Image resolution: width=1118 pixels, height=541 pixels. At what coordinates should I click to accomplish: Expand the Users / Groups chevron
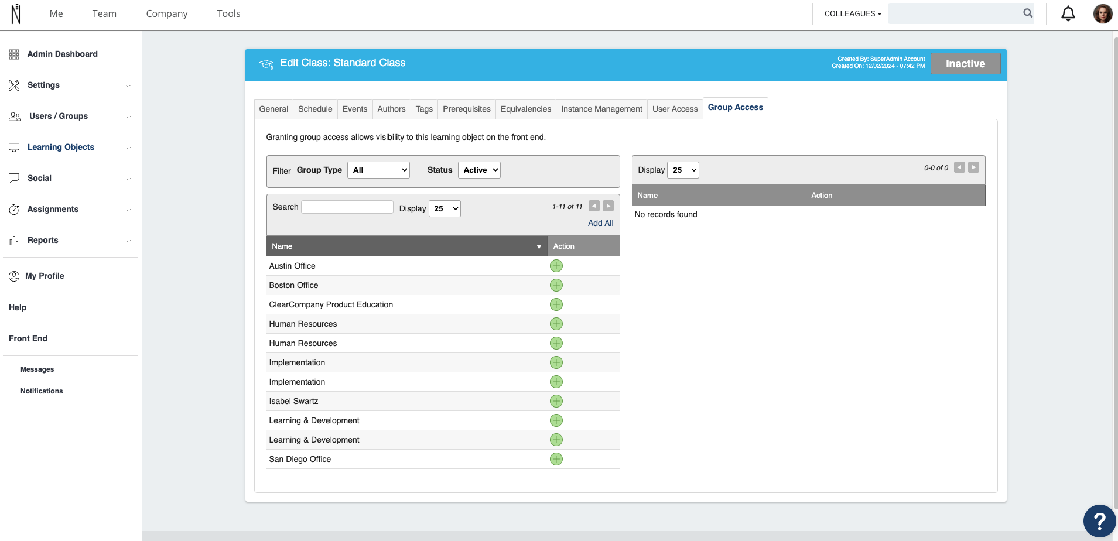coord(128,117)
